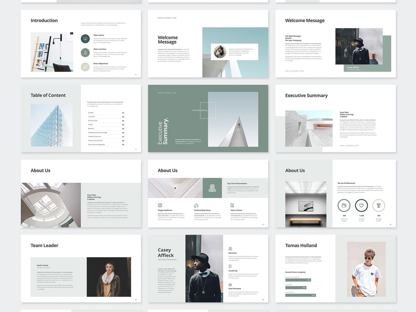Click the boy in sunglasses photo
This screenshot has height=312, width=416.
(366, 269)
